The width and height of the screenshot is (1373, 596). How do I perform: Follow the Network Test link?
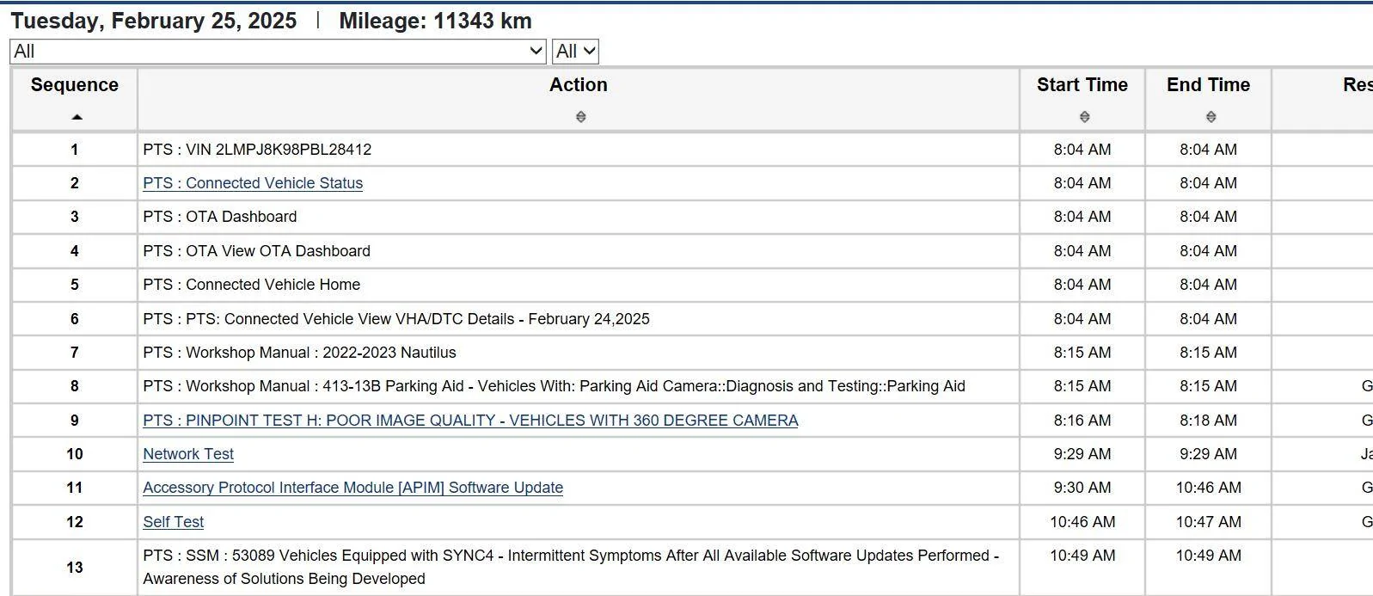(187, 454)
